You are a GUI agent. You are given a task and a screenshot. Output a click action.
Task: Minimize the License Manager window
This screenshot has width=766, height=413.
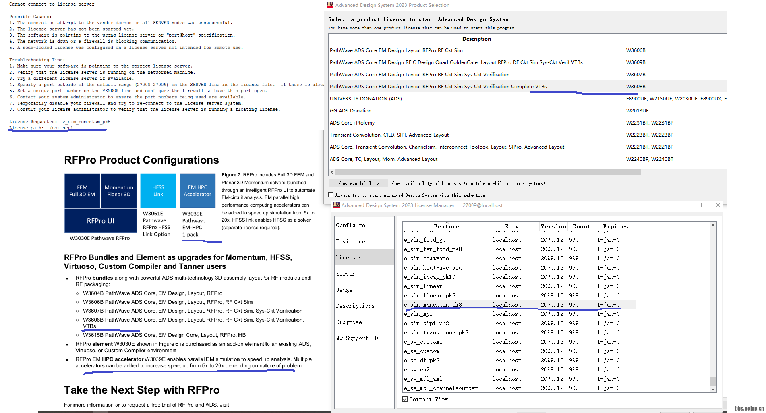click(681, 205)
